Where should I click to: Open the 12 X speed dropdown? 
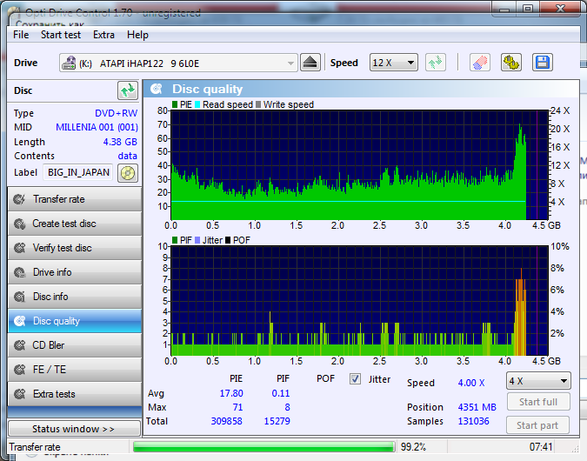(393, 63)
